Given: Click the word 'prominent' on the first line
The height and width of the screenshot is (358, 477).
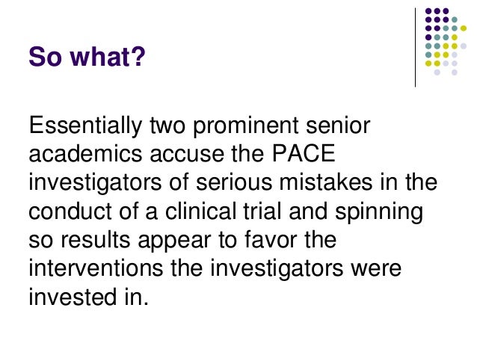Looking at the screenshot, I should click(246, 126).
